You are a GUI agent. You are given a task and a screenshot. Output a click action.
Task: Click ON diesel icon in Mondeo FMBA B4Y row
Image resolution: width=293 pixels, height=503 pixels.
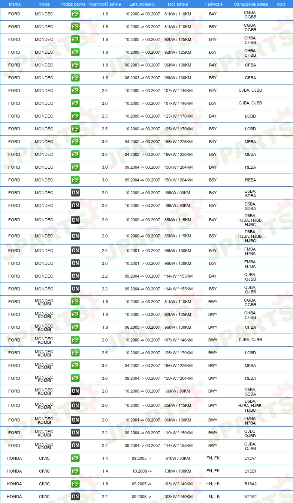click(75, 251)
